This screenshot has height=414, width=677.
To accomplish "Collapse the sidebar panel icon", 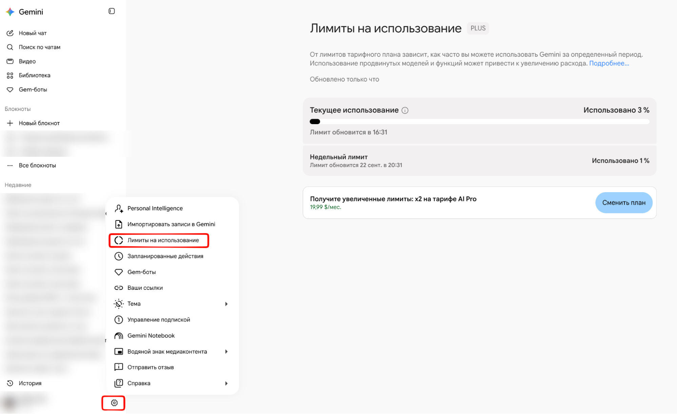I will [x=112, y=11].
